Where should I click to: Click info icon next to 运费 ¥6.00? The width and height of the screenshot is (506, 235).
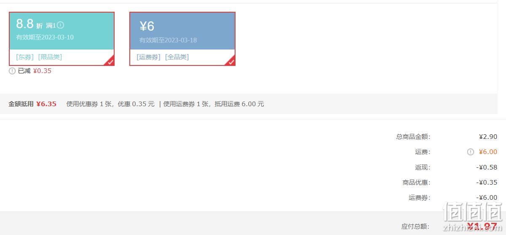(471, 152)
